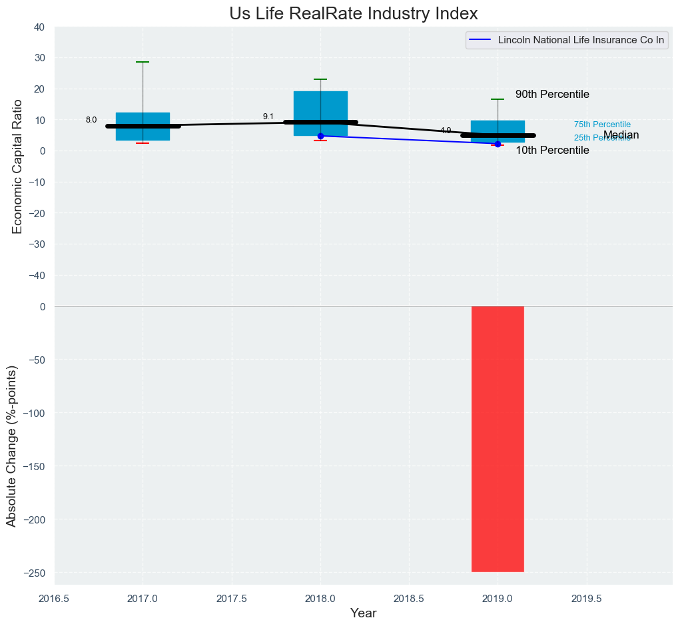Click the '75th Percentile' blue label
Viewport: 680px width, 626px height.
point(602,125)
